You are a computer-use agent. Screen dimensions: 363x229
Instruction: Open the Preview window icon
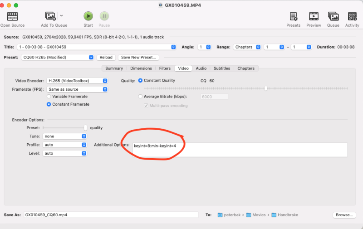314,16
